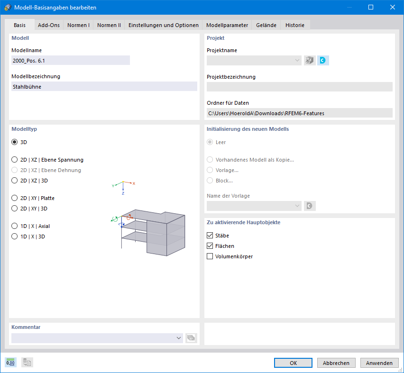Click the Projektbezeichnung input field
This screenshot has height=373, width=404.
click(300, 87)
